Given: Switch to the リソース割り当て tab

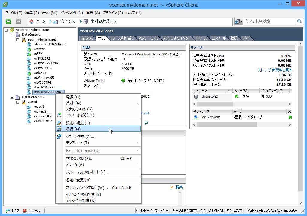Looking at the screenshot, I should pyautogui.click(x=122, y=38).
